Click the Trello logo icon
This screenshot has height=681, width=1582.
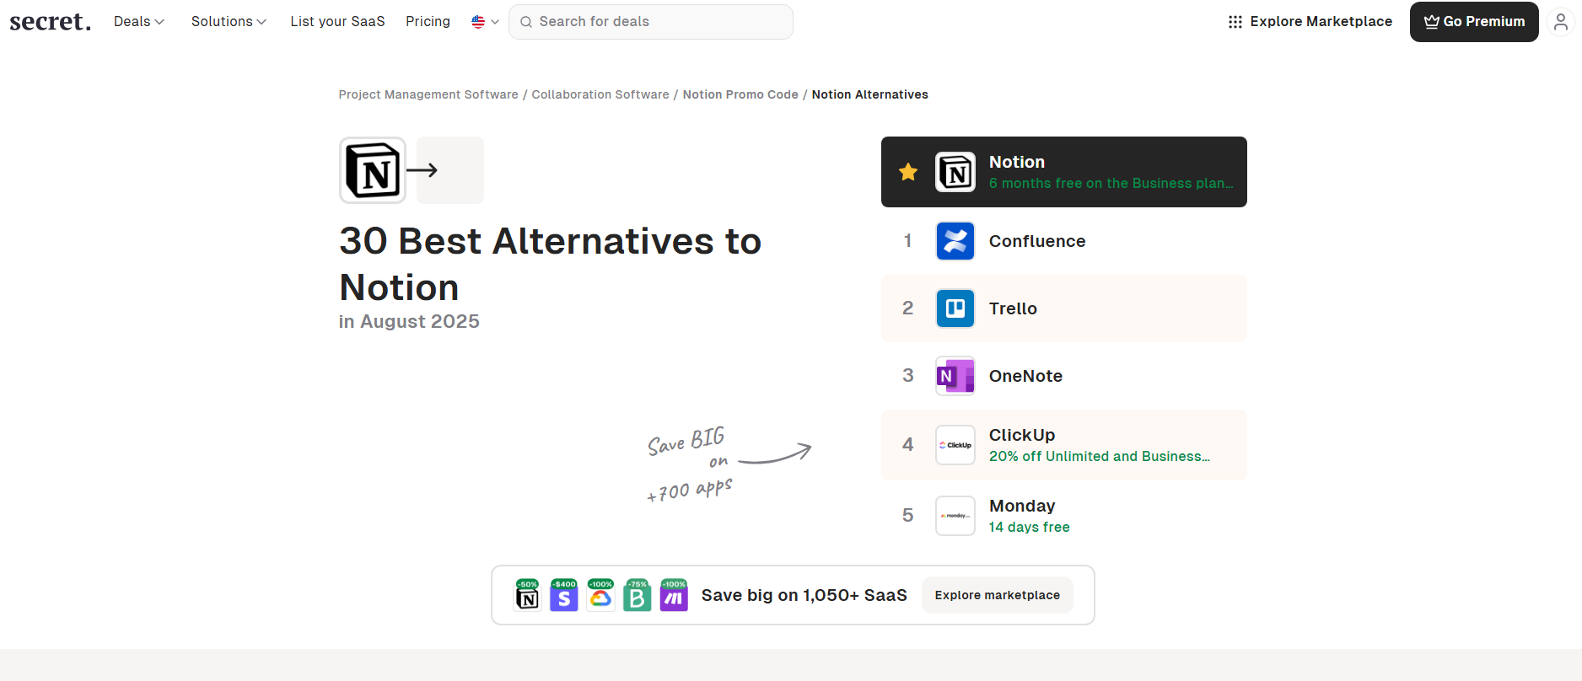(955, 308)
